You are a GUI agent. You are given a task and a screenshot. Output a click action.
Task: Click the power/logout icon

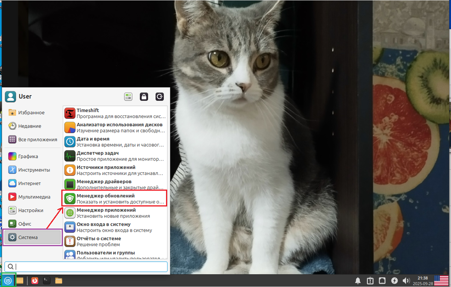(160, 97)
